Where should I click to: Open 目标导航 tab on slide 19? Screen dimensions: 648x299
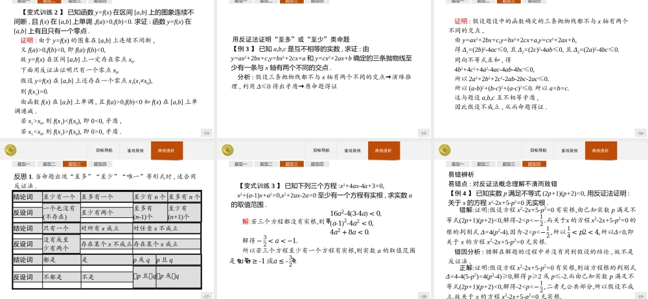pyautogui.click(x=538, y=150)
